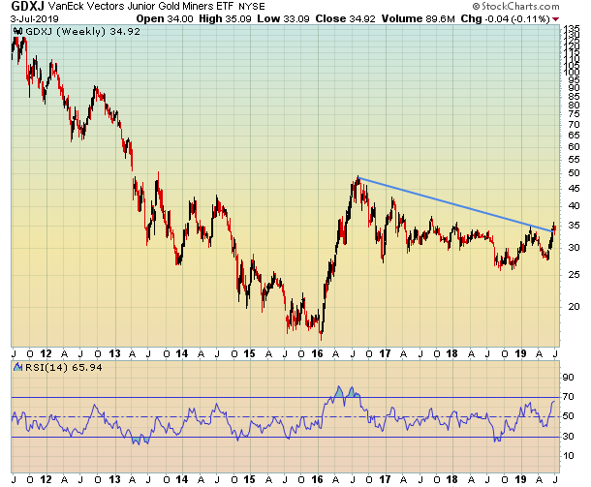This screenshot has width=591, height=487.
Task: Click the dashed RSI 50 centerline
Action: point(285,417)
